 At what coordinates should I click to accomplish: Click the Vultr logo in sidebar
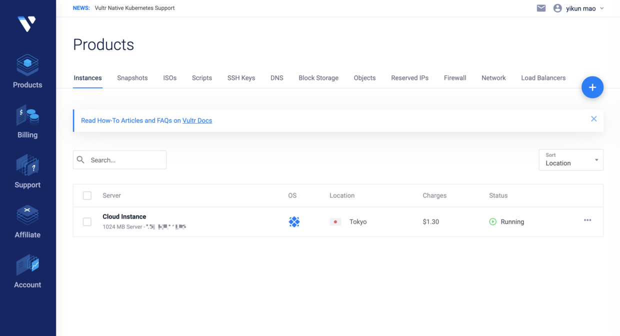click(x=27, y=23)
